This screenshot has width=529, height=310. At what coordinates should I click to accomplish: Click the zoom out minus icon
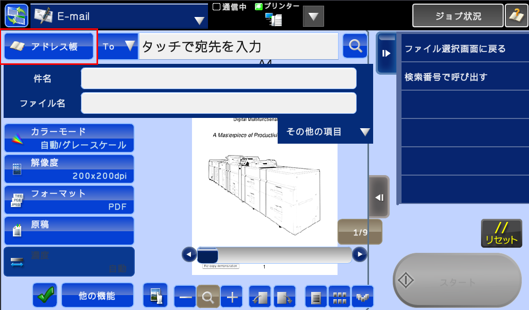[x=185, y=297]
